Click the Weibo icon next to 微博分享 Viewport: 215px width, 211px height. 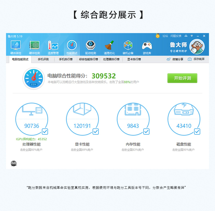168,59
